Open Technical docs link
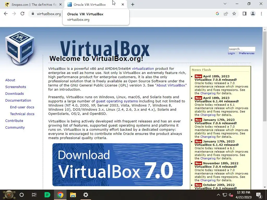The height and width of the screenshot is (200, 267). coord(22,114)
